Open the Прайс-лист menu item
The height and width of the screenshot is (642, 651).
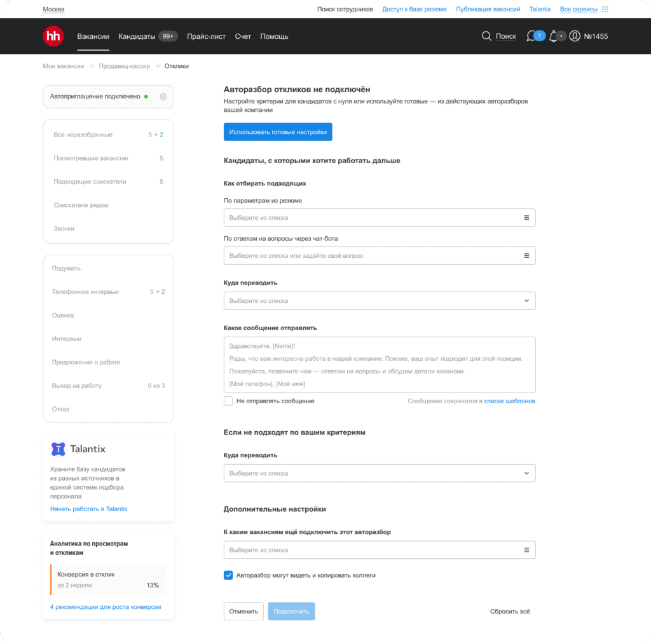click(205, 36)
